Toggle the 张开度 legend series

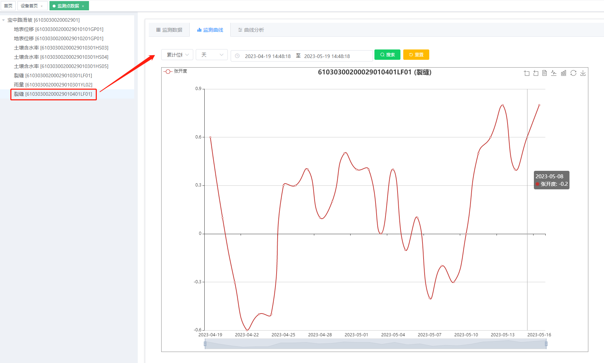pyautogui.click(x=175, y=71)
